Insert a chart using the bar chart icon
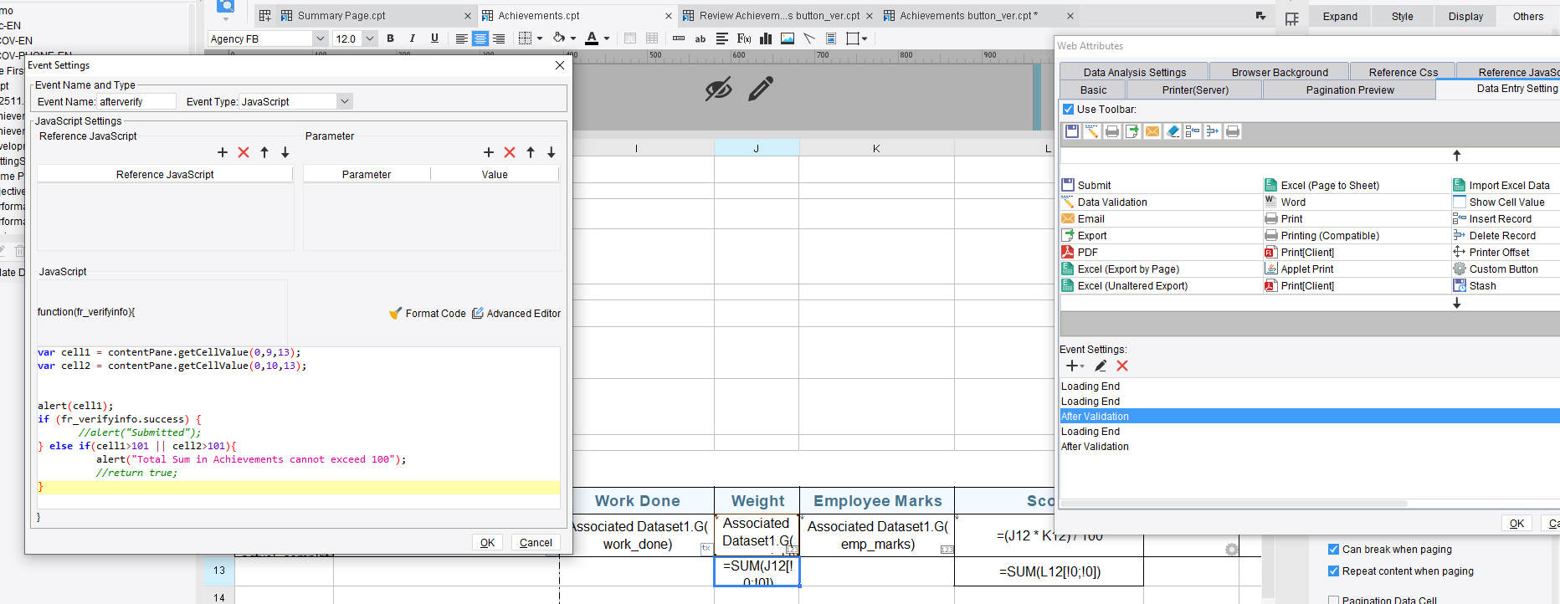 [x=765, y=38]
